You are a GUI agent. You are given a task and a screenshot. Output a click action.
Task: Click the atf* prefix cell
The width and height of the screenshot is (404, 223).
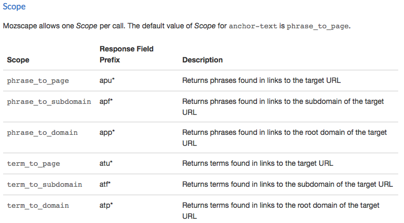105,185
